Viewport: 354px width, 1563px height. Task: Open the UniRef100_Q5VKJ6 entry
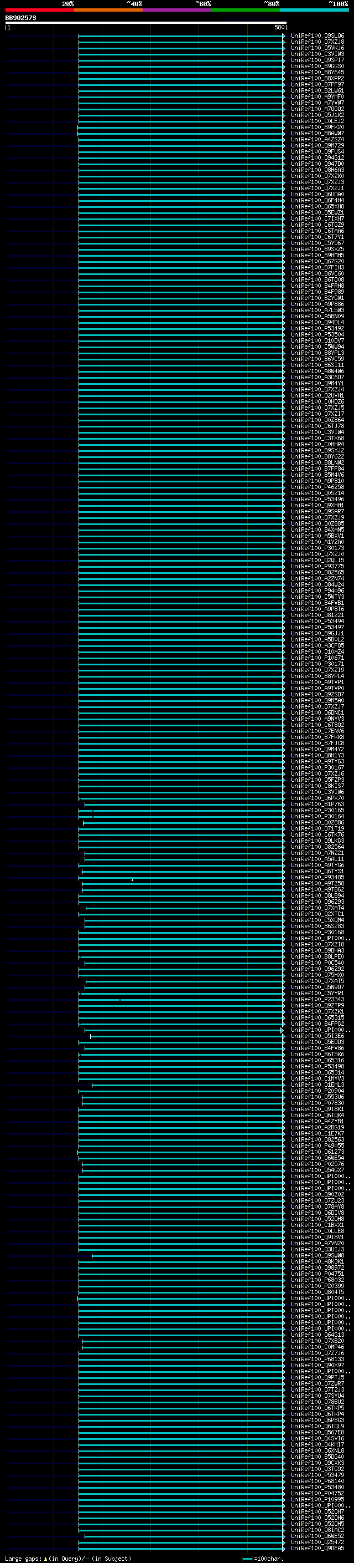click(x=317, y=48)
